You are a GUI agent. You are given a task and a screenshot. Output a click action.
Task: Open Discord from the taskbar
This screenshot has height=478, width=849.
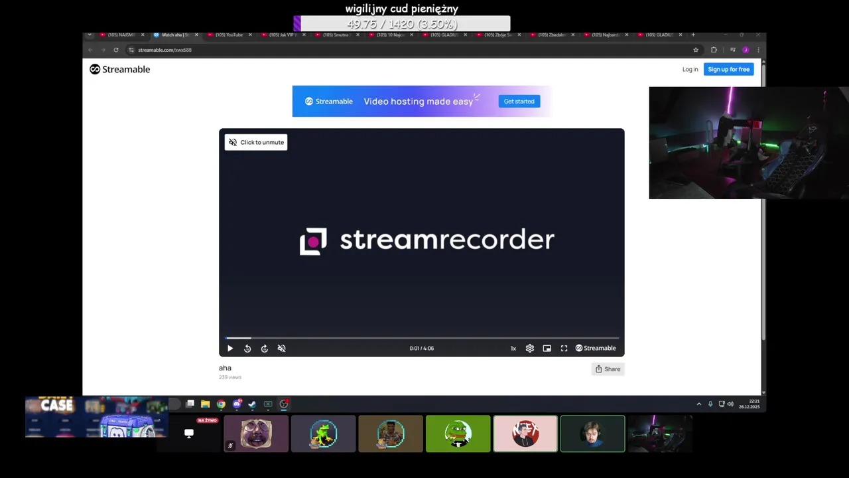[x=237, y=404]
